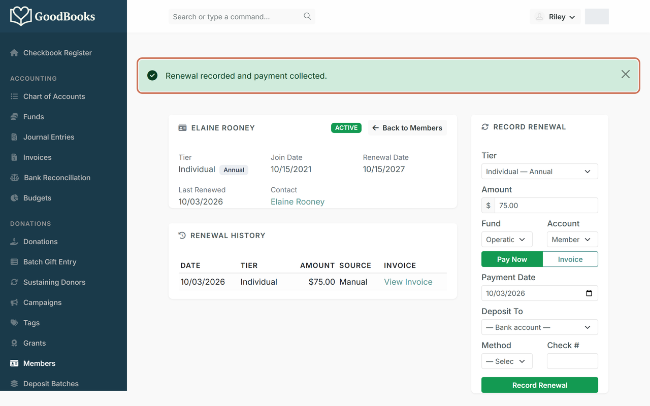Select the Pay Now option

coord(512,259)
